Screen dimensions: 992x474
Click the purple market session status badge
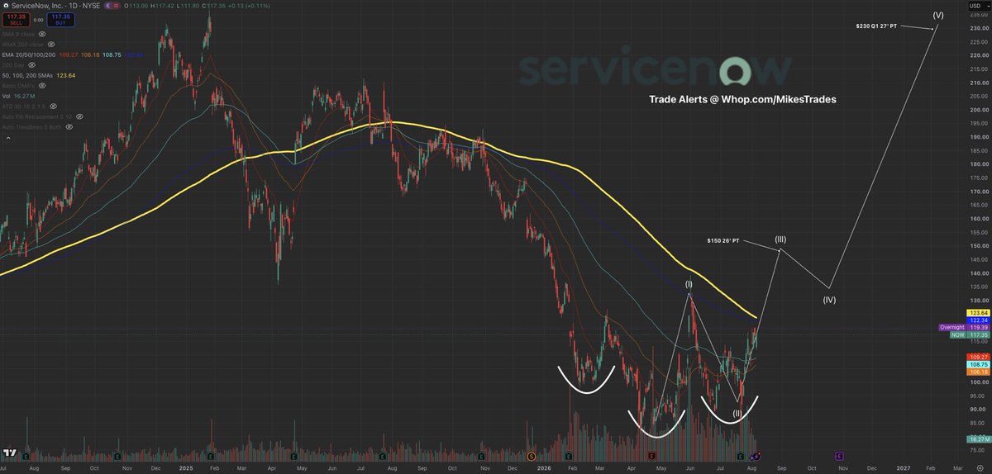coord(112,6)
